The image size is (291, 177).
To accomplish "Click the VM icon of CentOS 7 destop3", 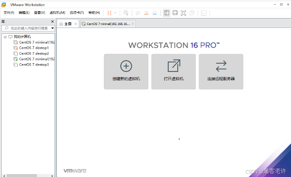I will [x=16, y=64].
